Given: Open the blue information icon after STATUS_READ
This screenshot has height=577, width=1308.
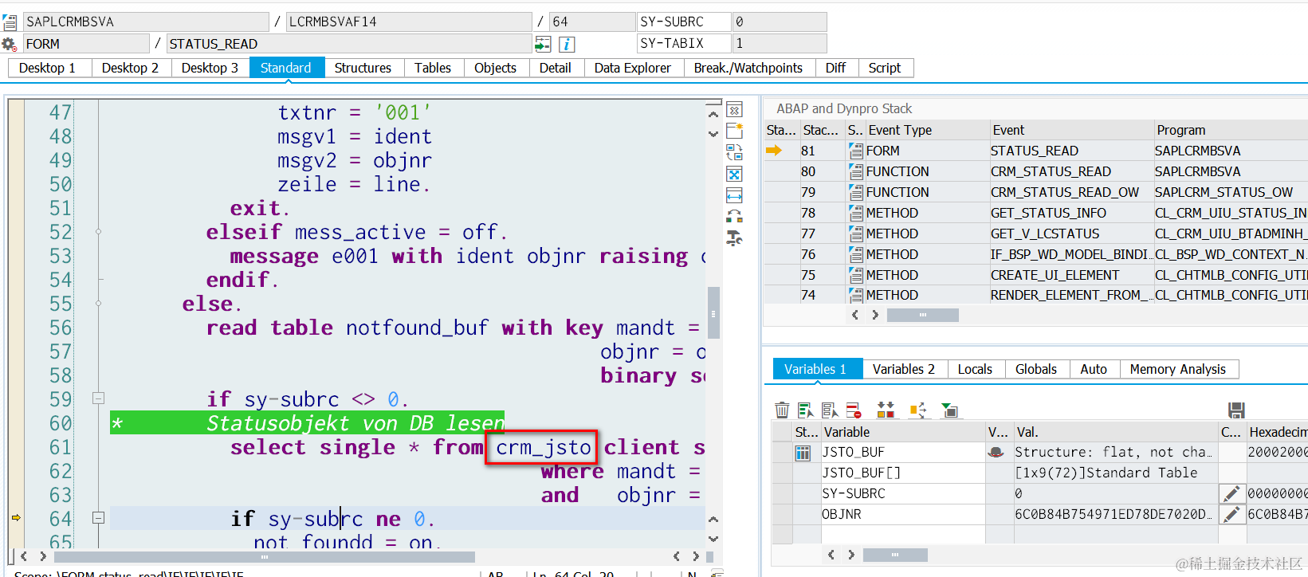Looking at the screenshot, I should point(567,44).
